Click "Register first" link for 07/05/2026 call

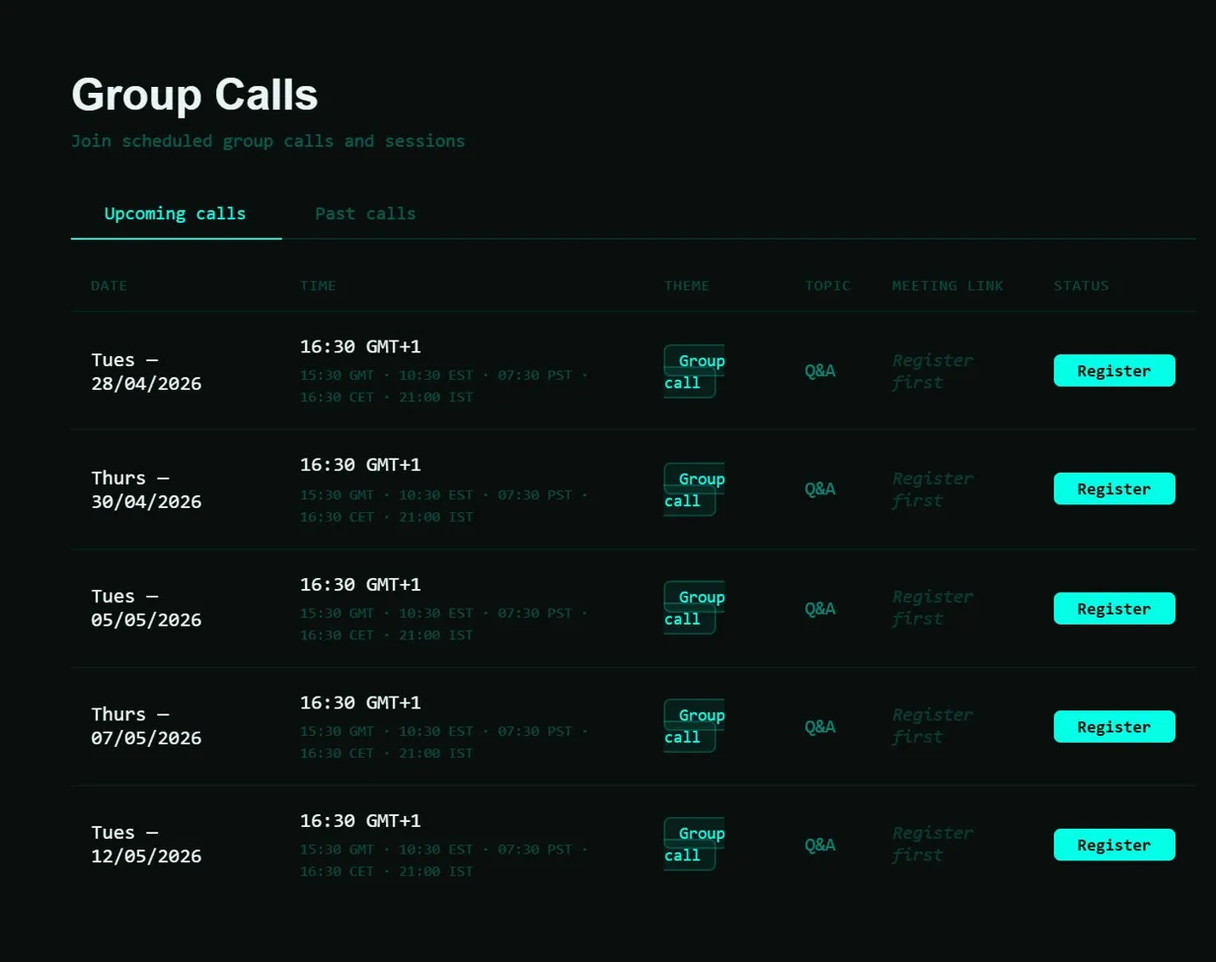click(932, 726)
